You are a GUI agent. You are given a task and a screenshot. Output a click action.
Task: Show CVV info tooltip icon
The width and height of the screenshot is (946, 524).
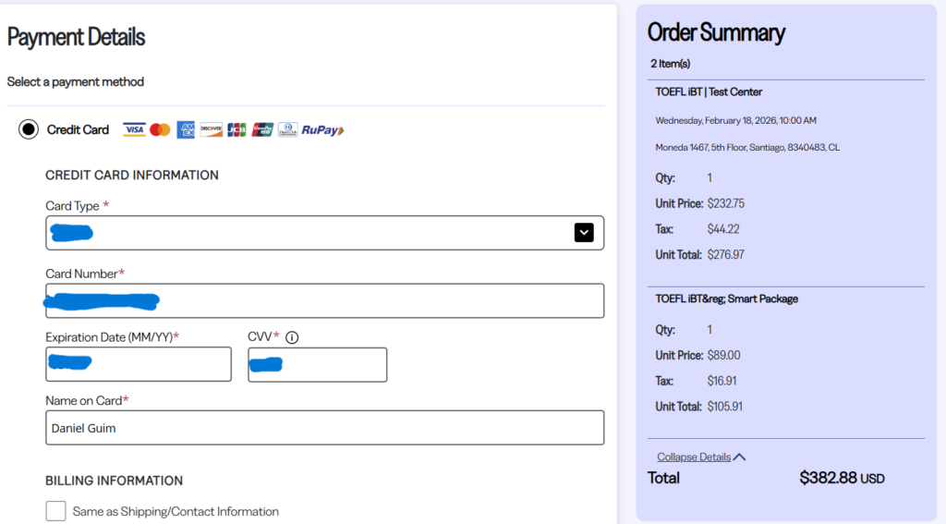(292, 337)
